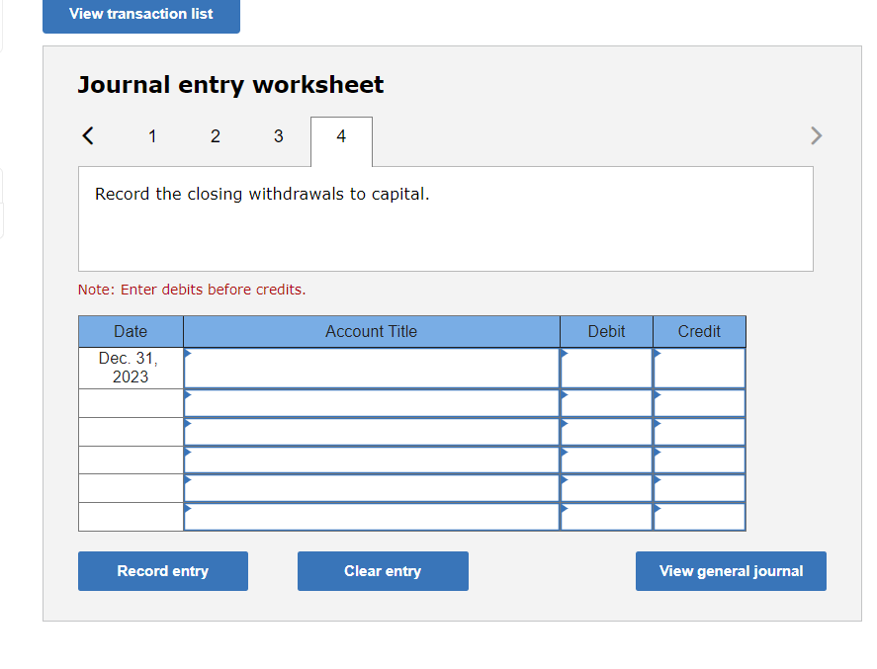Click View transaction list
The height and width of the screenshot is (669, 877).
click(x=140, y=14)
